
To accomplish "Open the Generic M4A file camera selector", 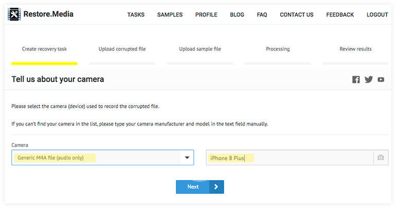I will [x=102, y=158].
